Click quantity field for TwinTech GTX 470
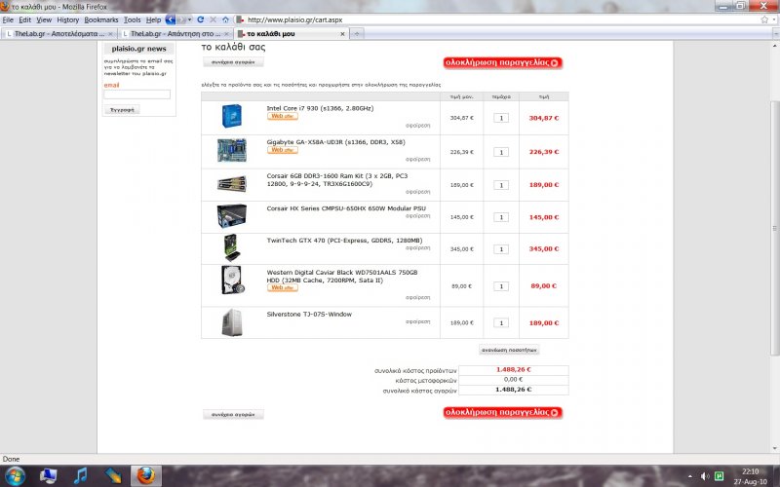 pyautogui.click(x=501, y=249)
